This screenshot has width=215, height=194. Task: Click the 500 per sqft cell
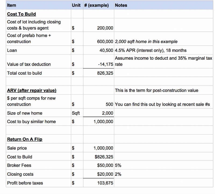99,102
